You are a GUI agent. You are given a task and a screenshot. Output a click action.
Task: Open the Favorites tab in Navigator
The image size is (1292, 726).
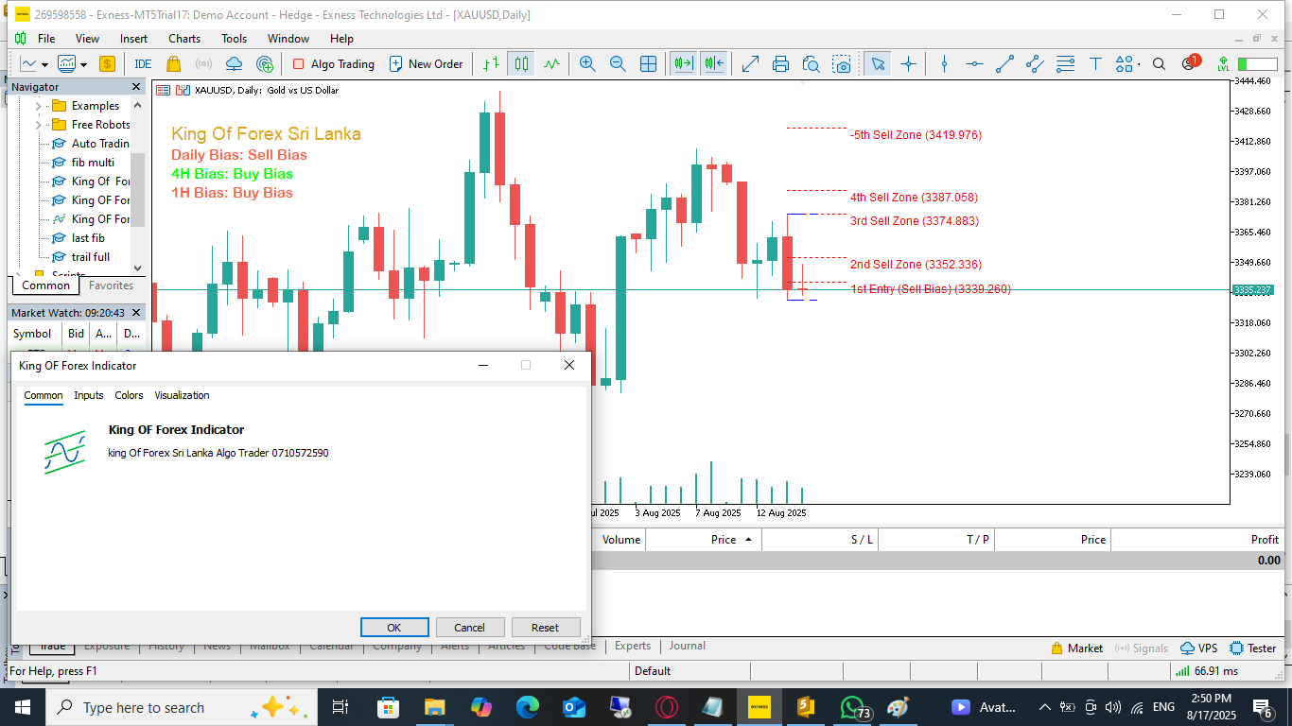111,285
